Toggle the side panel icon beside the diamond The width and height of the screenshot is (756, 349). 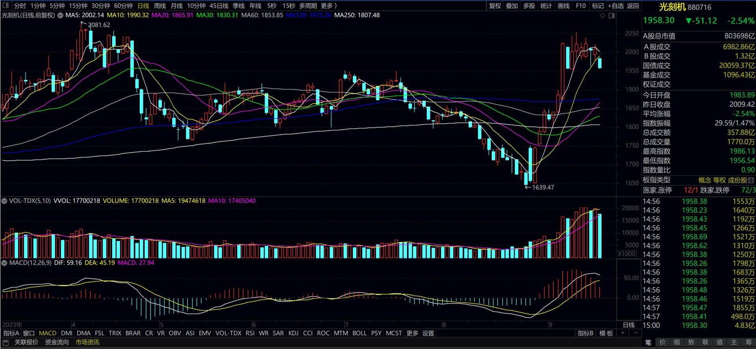611,15
